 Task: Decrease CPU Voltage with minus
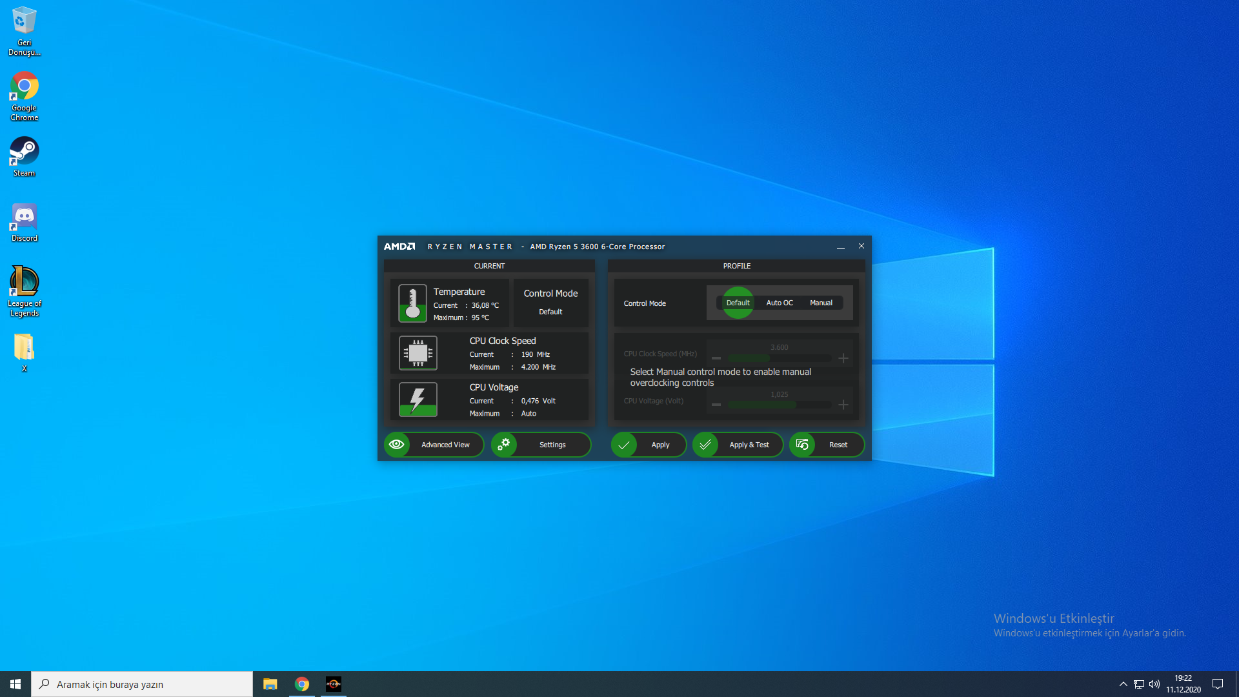pos(716,405)
